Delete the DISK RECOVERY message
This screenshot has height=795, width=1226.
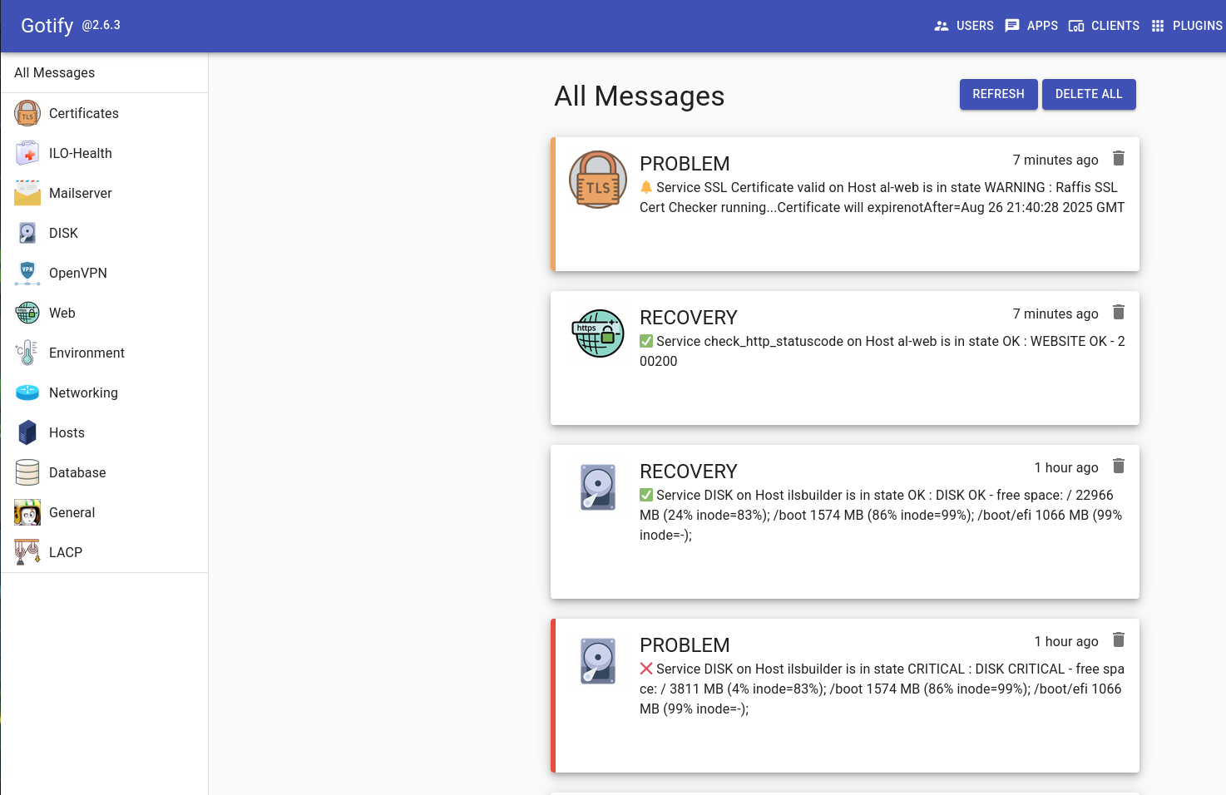tap(1118, 467)
